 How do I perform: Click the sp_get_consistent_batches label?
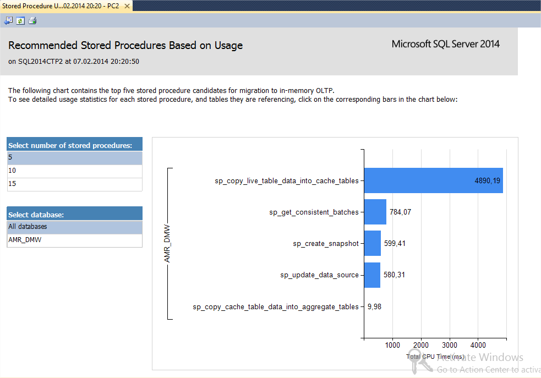pyautogui.click(x=314, y=212)
